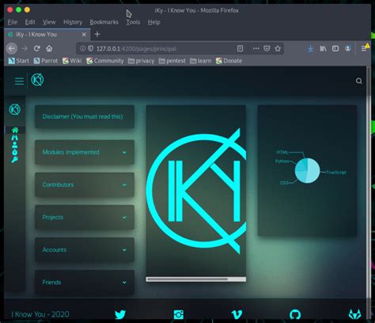Expand the Modules Implemented section

tap(85, 152)
